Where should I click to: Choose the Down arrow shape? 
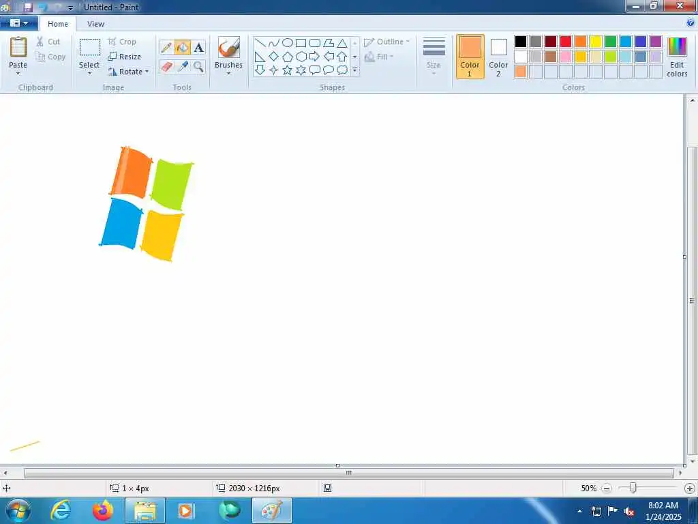[x=260, y=70]
